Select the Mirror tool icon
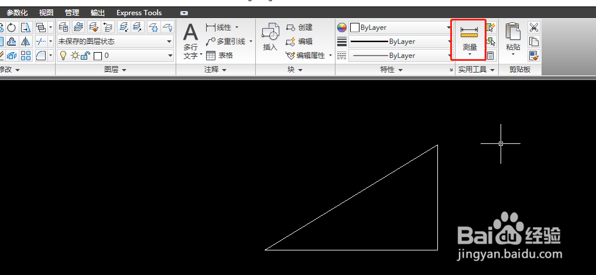Image resolution: width=596 pixels, height=275 pixels. pyautogui.click(x=25, y=42)
